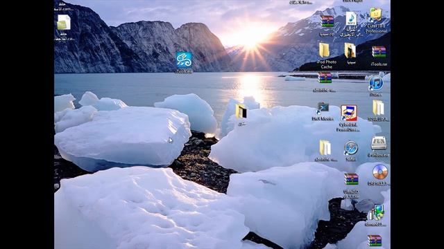444x249 pixels.
Task: Select the folder icon with photo preview beside iTools.rar
Action: click(350, 50)
